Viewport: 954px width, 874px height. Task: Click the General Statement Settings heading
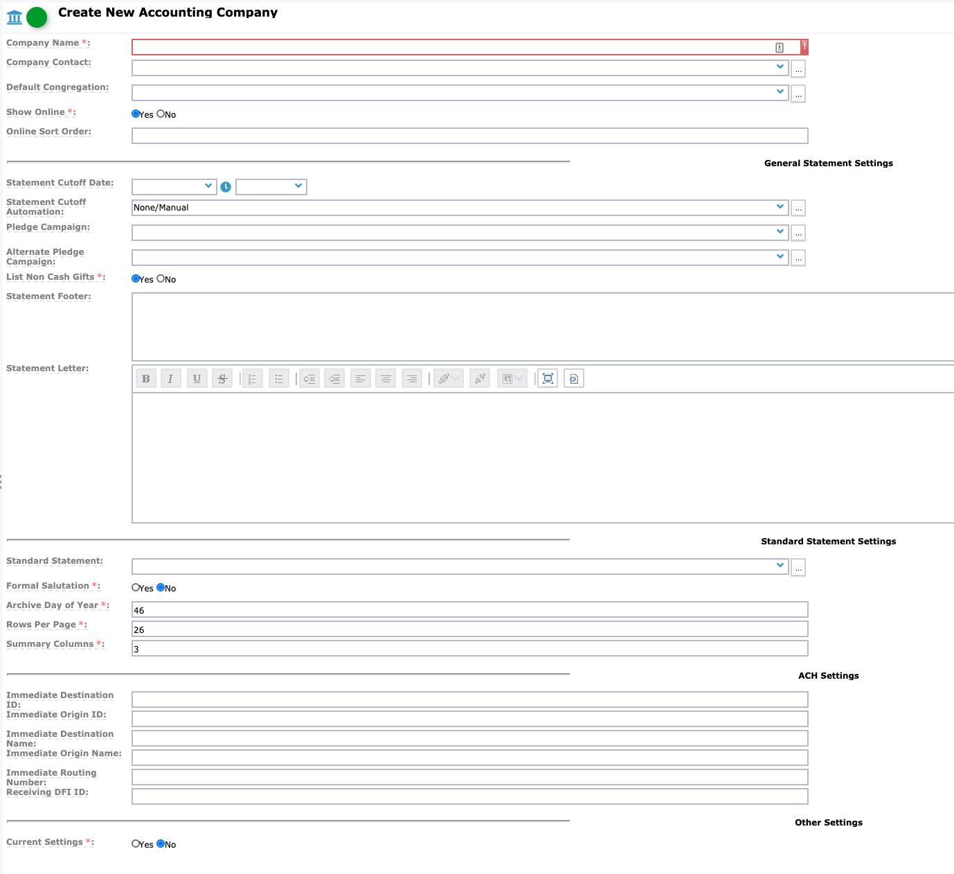[x=829, y=163]
